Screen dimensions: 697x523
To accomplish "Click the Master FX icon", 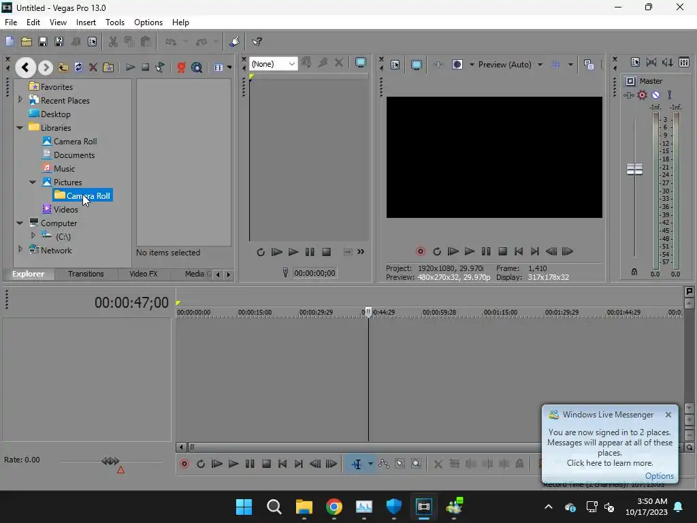I will pyautogui.click(x=628, y=95).
